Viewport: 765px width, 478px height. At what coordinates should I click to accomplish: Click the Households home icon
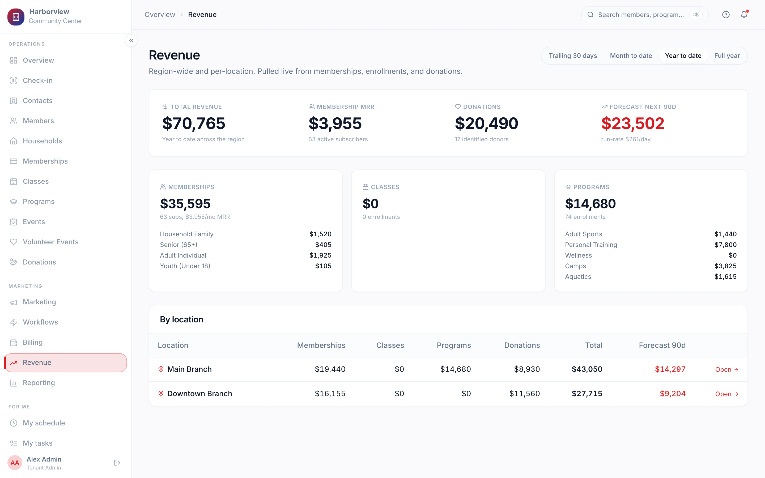click(x=13, y=141)
